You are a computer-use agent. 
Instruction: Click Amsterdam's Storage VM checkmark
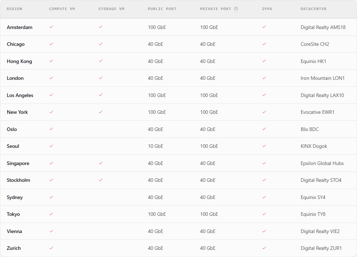tap(101, 27)
